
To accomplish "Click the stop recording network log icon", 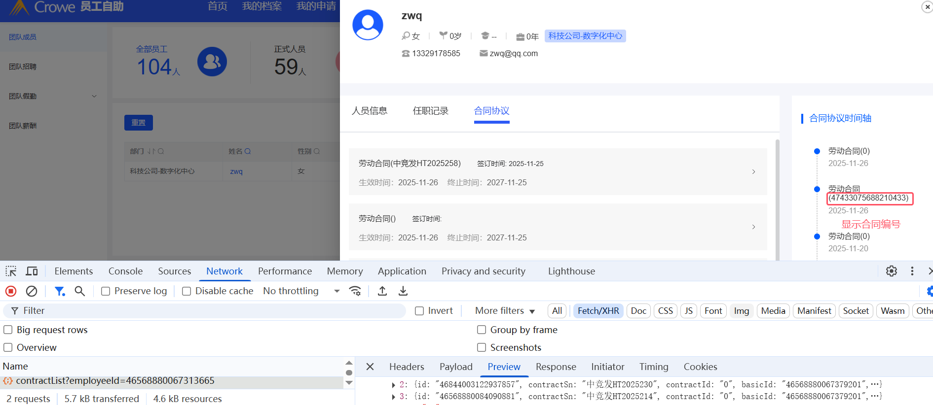I will click(11, 291).
